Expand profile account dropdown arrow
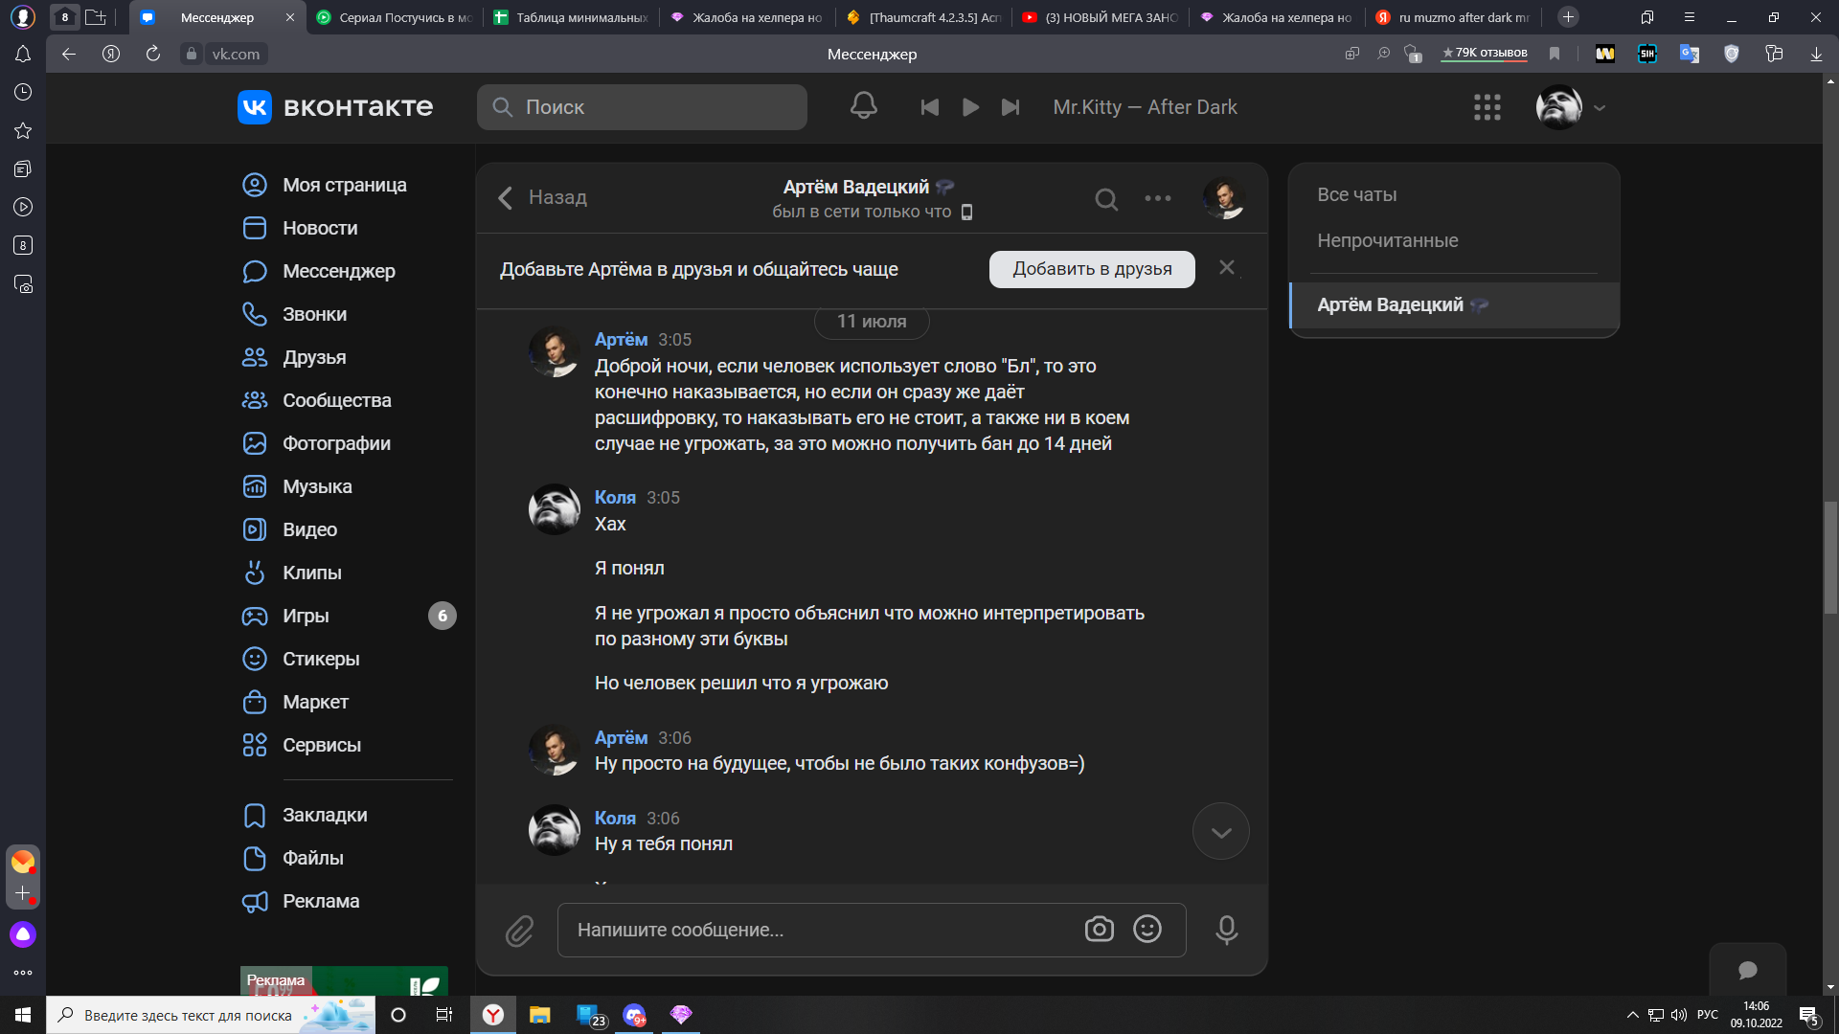The height and width of the screenshot is (1034, 1839). click(1600, 108)
